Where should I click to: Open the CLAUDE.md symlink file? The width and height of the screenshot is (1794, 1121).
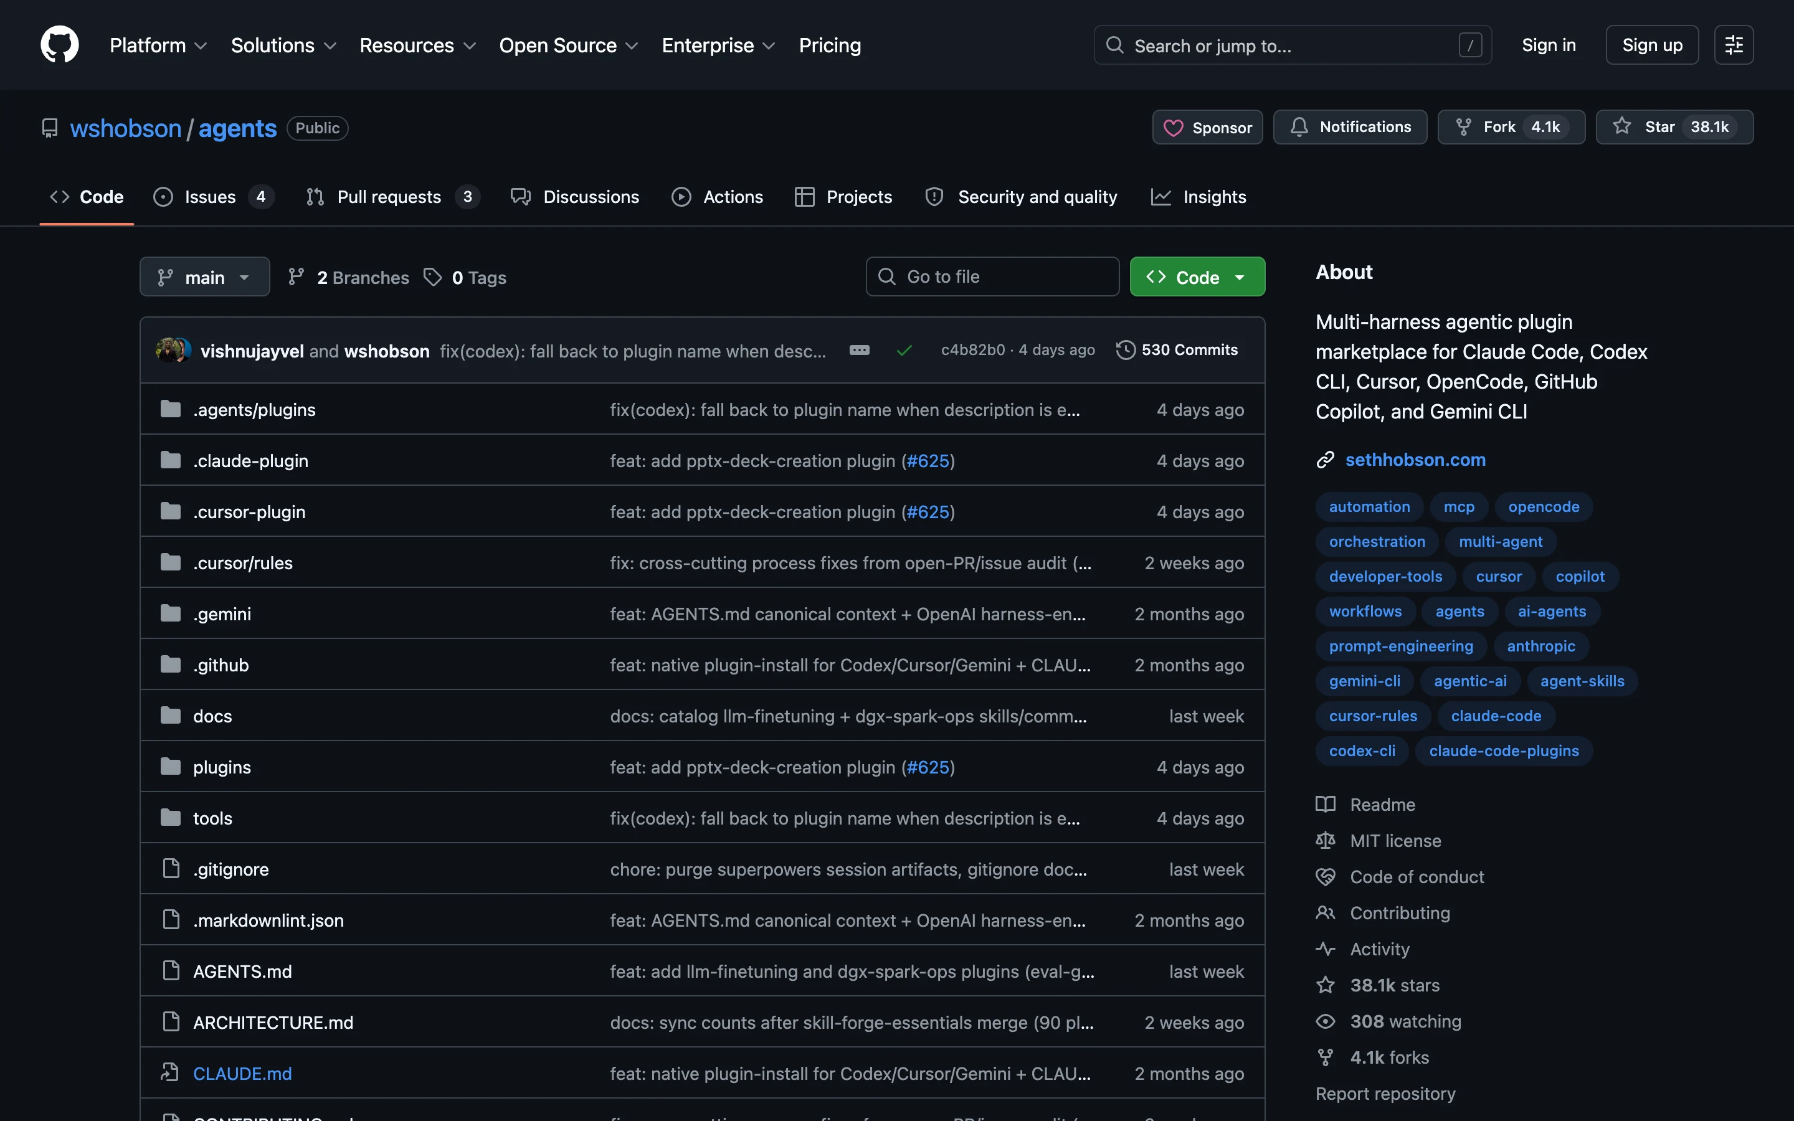242,1074
